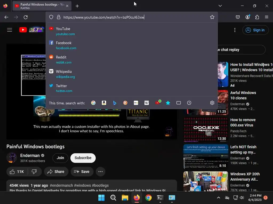273x204 pixels.
Task: Open volume control in system tray
Action: (242, 198)
